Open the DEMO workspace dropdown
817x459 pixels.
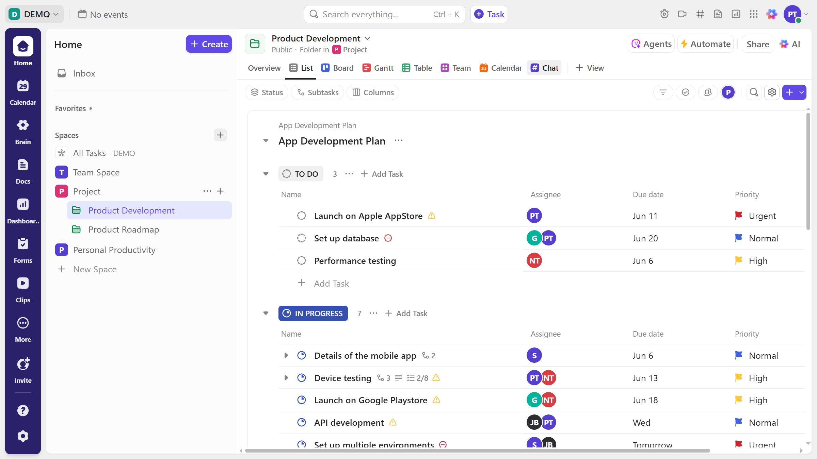34,14
